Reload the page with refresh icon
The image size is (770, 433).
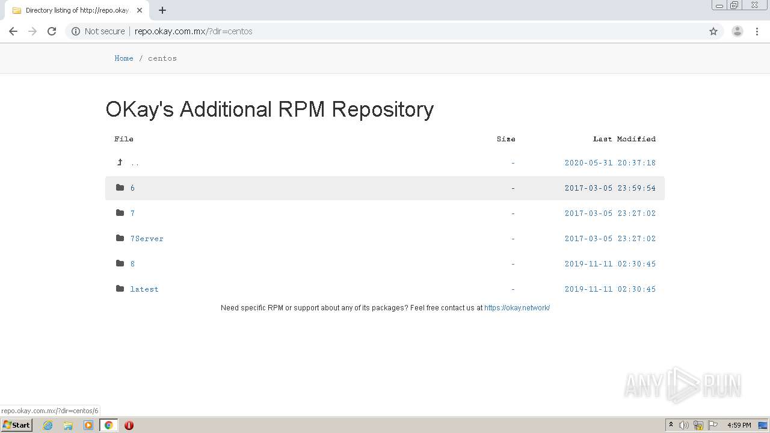point(52,31)
